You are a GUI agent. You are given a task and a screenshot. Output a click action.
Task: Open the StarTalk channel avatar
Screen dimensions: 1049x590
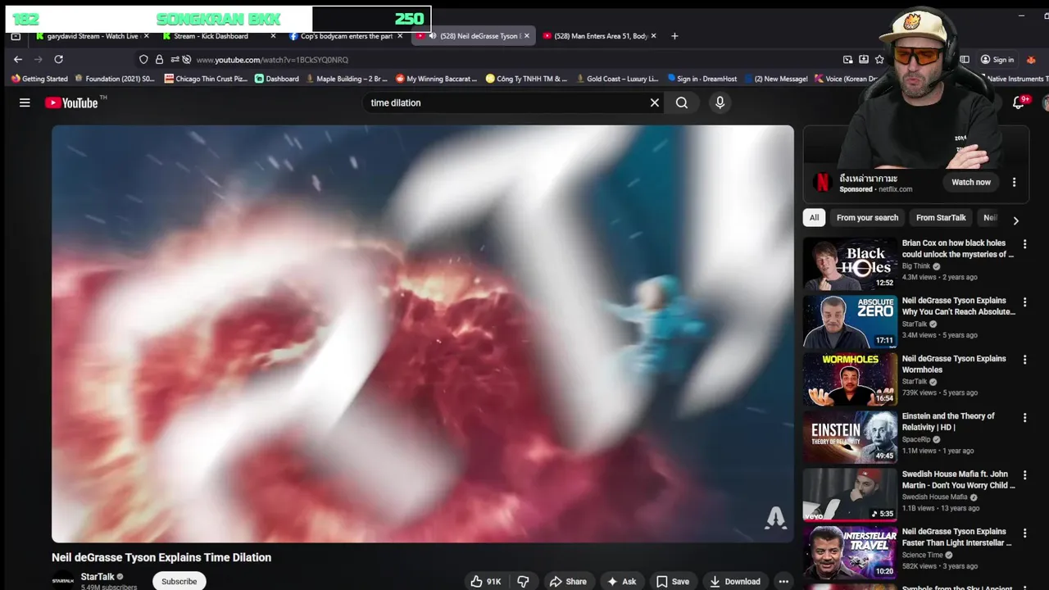click(x=63, y=581)
